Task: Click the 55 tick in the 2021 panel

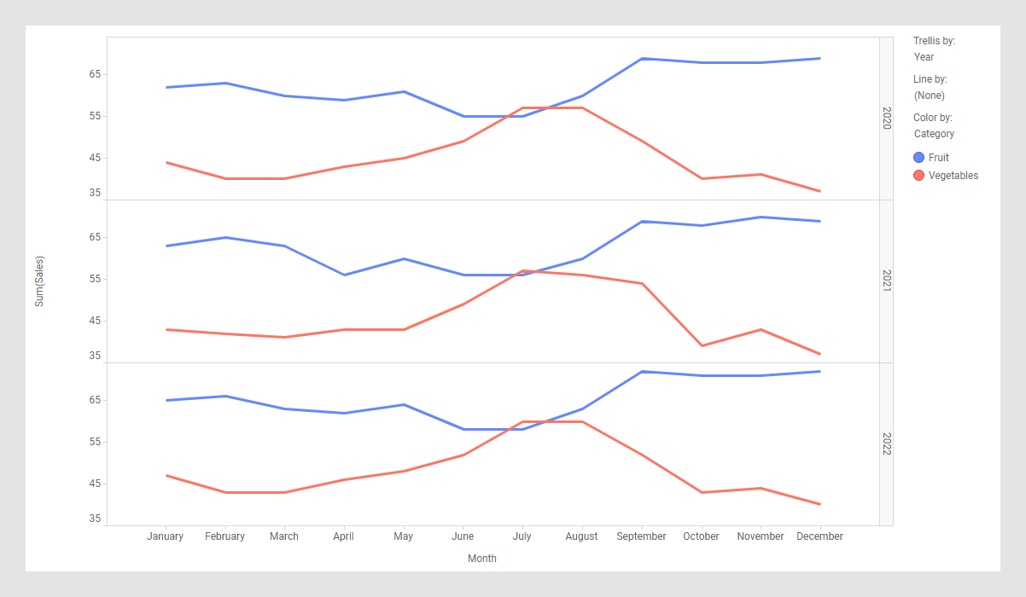Action: pos(95,279)
